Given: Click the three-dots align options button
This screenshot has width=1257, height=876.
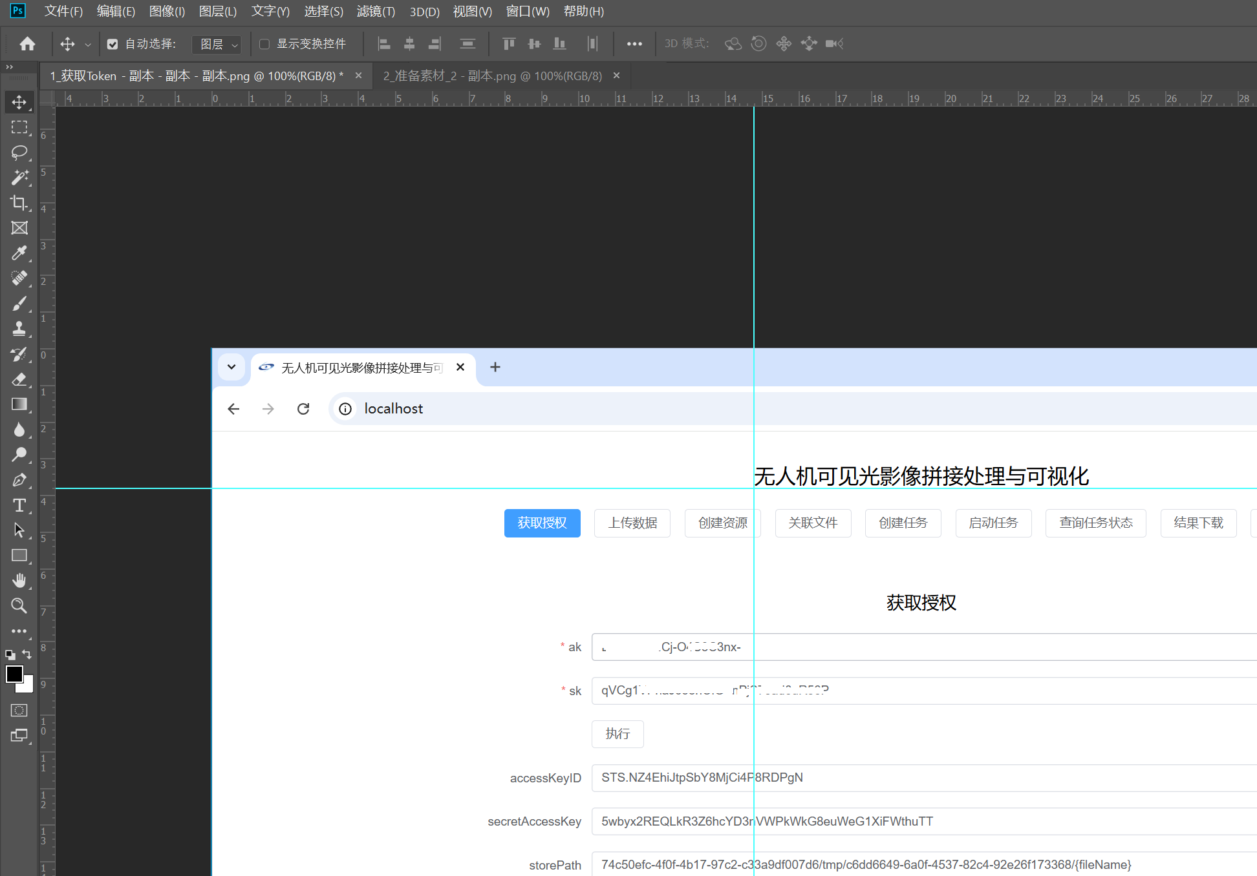Looking at the screenshot, I should tap(634, 44).
